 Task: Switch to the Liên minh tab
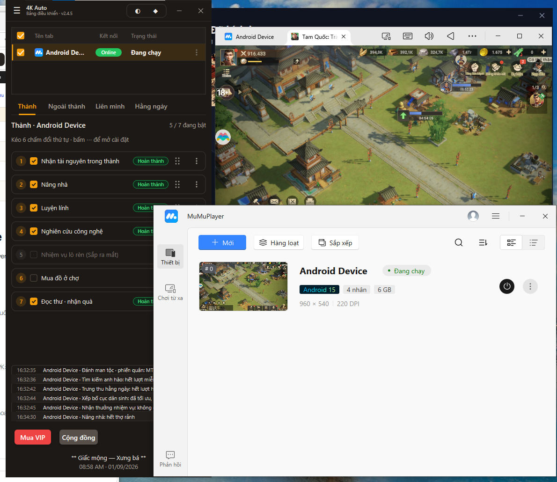[110, 107]
